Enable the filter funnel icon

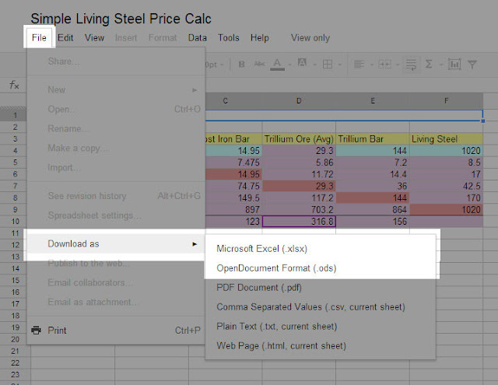click(472, 65)
